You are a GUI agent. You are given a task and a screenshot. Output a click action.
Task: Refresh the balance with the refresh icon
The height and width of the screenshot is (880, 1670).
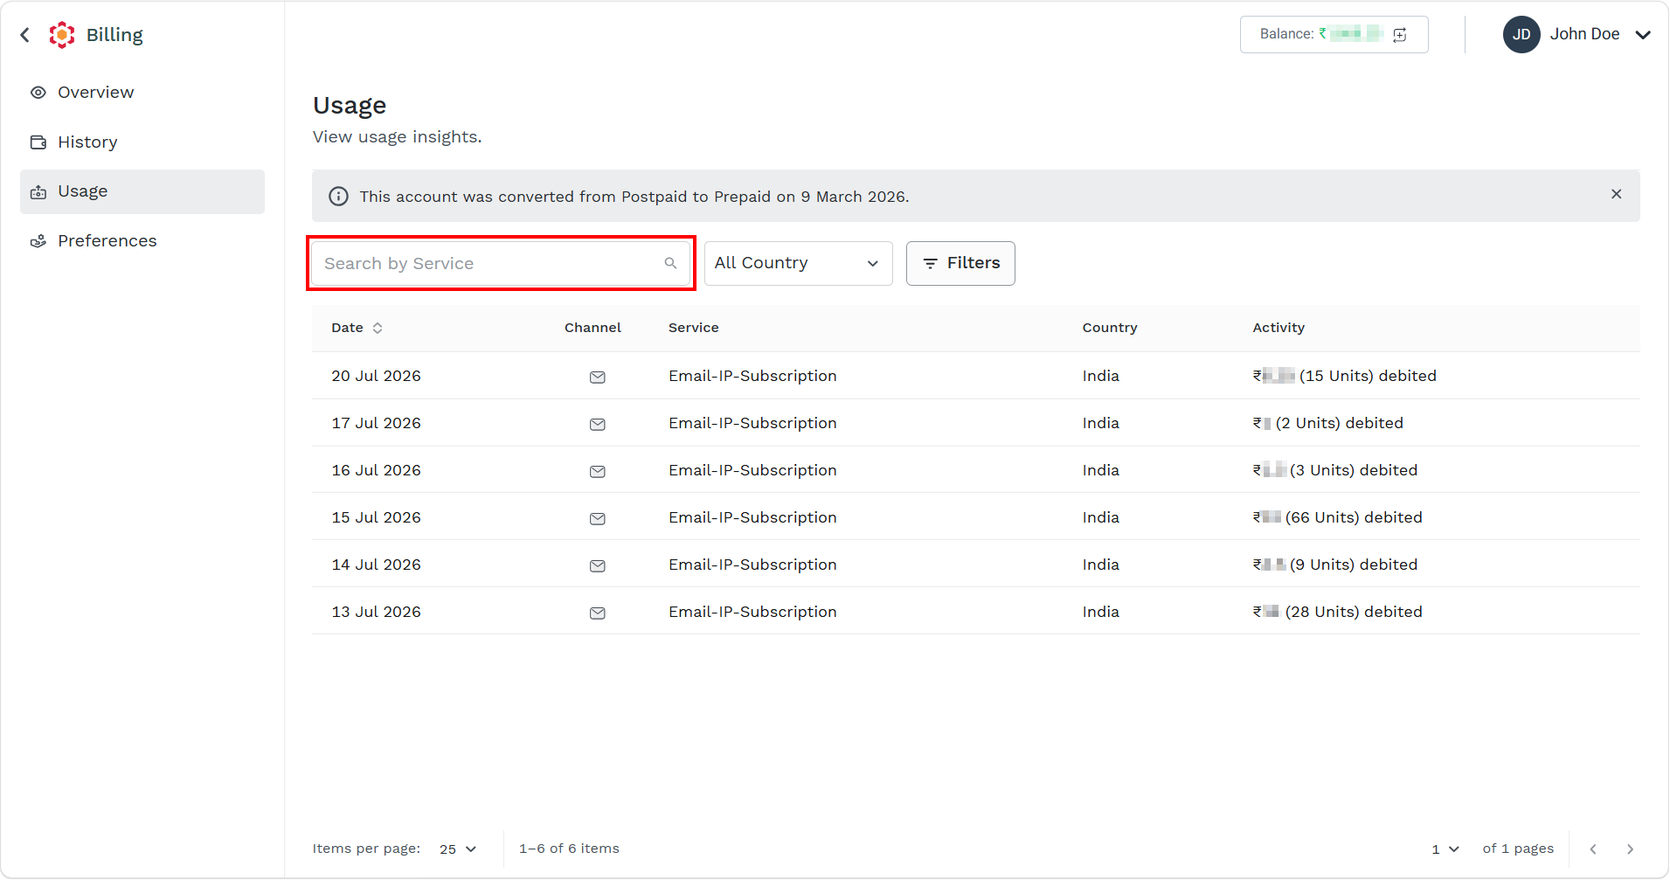(1400, 35)
